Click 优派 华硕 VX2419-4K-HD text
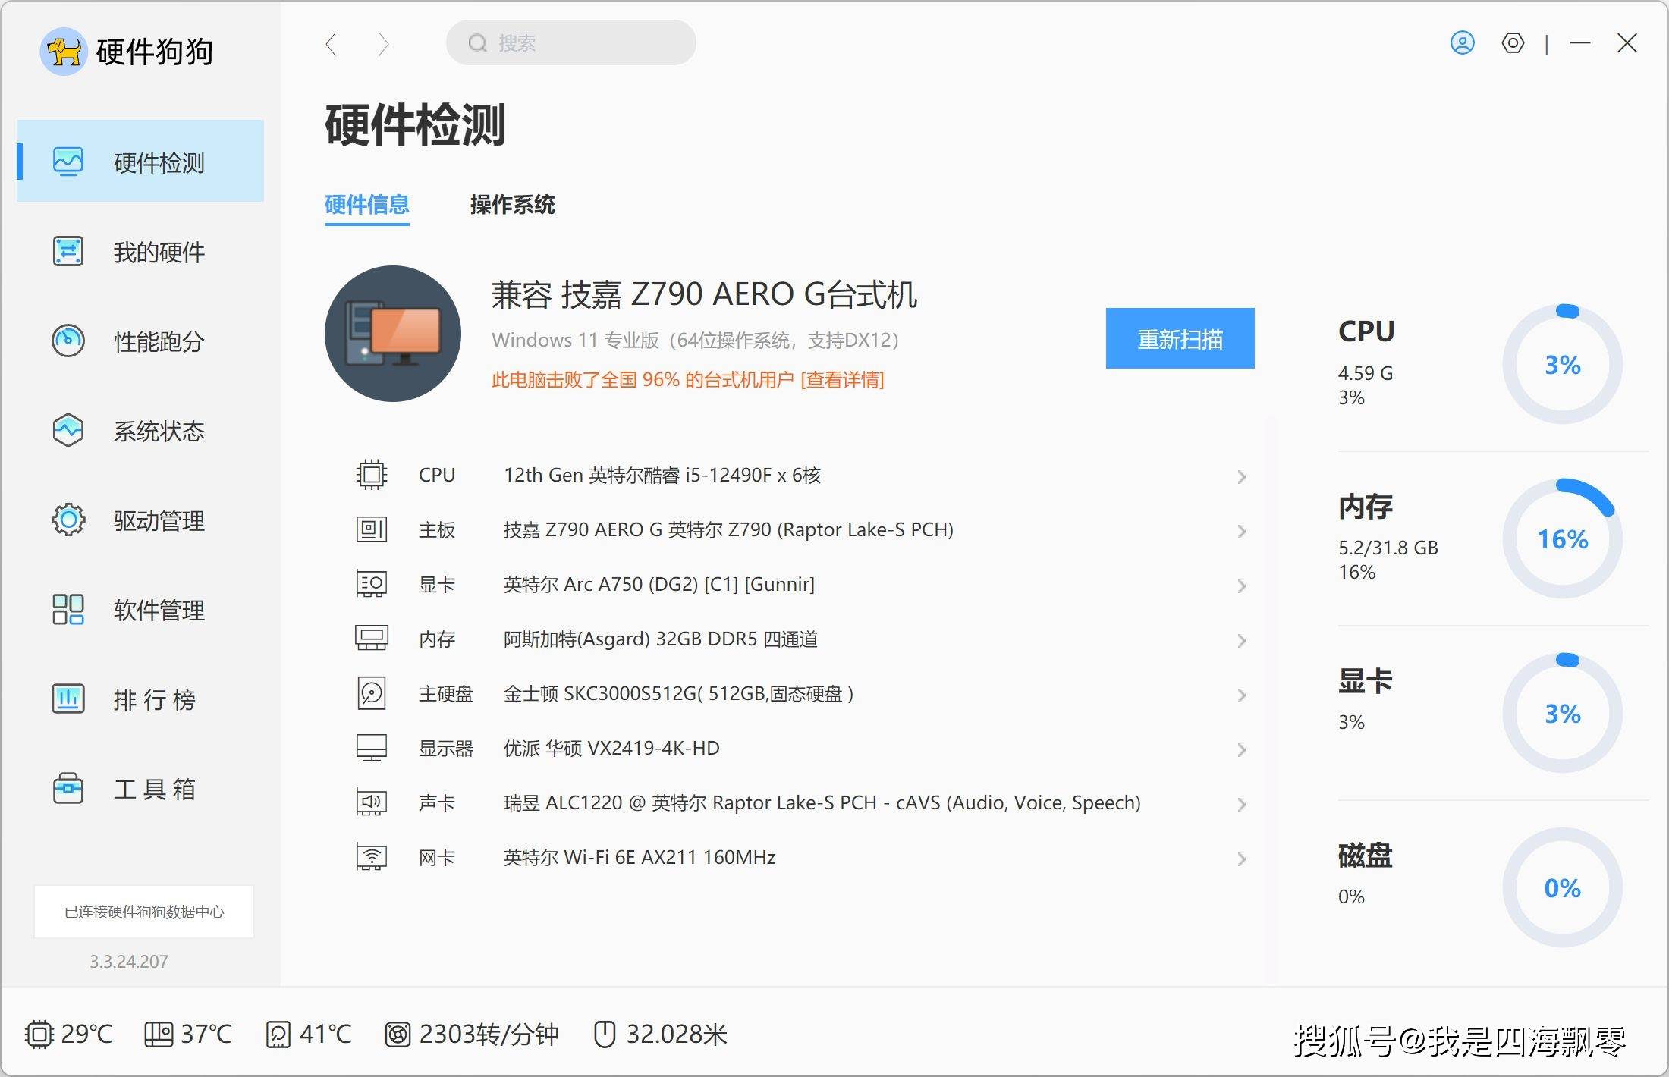1669x1077 pixels. pyautogui.click(x=611, y=748)
